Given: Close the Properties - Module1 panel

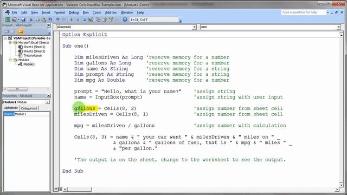Looking at the screenshot, I should [x=49, y=96].
